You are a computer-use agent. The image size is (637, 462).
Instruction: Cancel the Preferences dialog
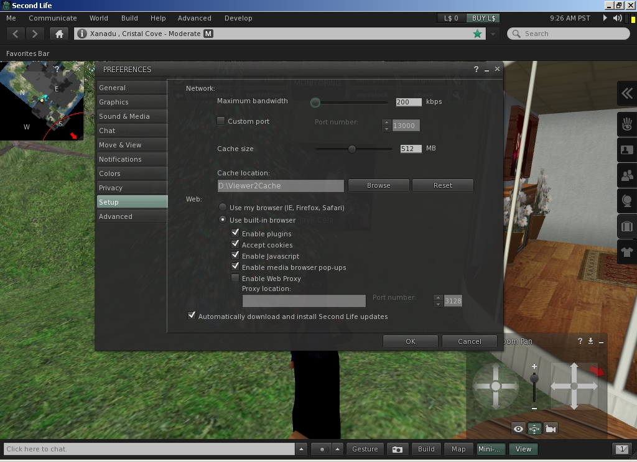tap(470, 341)
